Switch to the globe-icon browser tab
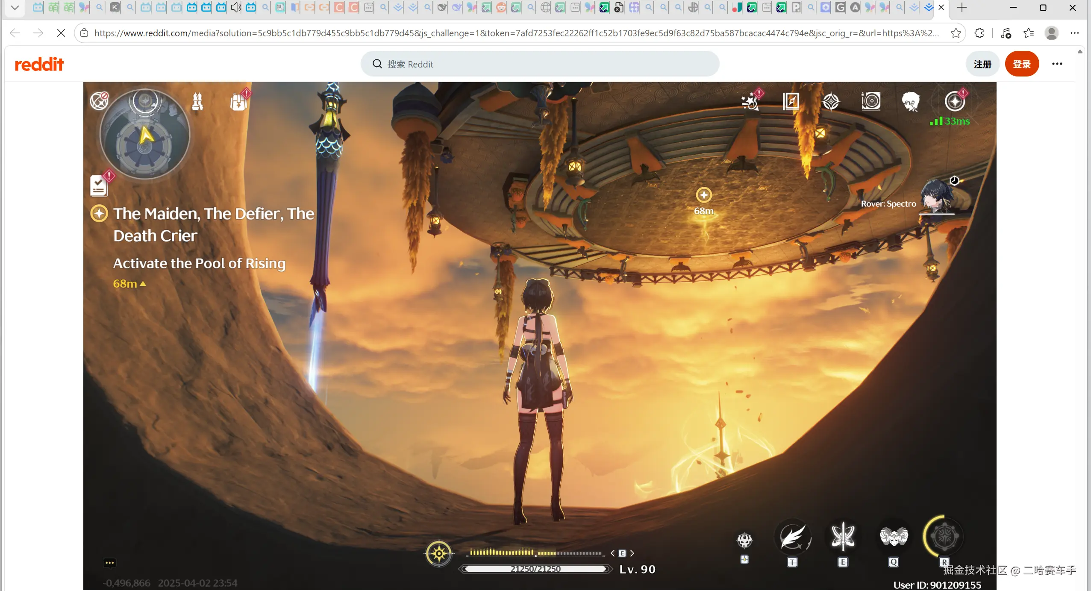The height and width of the screenshot is (591, 1091). pyautogui.click(x=545, y=7)
